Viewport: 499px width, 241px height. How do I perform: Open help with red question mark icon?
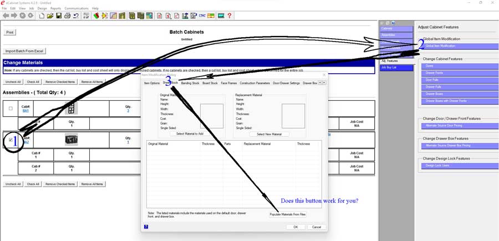[x=230, y=16]
